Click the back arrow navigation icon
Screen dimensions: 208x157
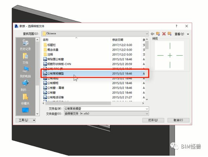(153, 34)
